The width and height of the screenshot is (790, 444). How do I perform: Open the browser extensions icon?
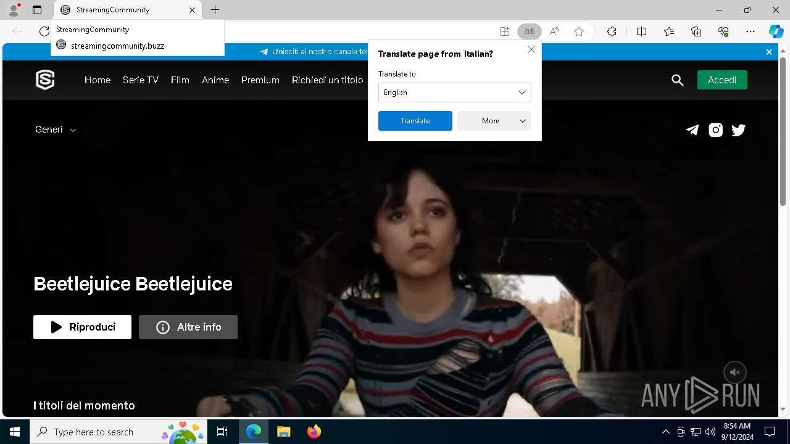[x=612, y=31]
